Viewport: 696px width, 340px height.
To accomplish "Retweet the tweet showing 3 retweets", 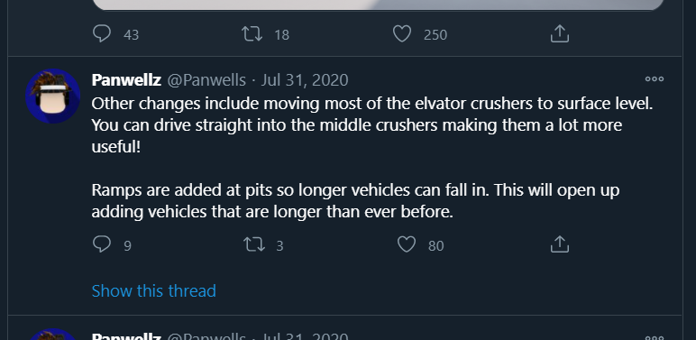I will [254, 244].
